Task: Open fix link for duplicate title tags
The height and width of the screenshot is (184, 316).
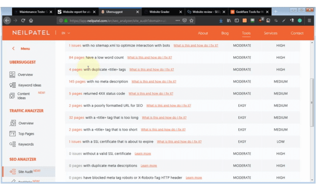Action: pyautogui.click(x=151, y=69)
